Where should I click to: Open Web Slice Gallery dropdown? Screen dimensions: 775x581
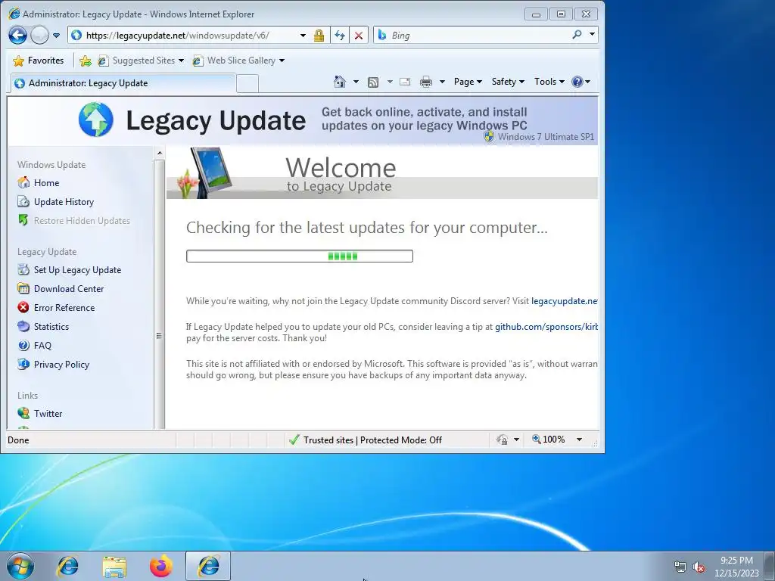point(238,61)
